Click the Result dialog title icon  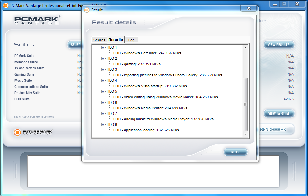(x=86, y=10)
